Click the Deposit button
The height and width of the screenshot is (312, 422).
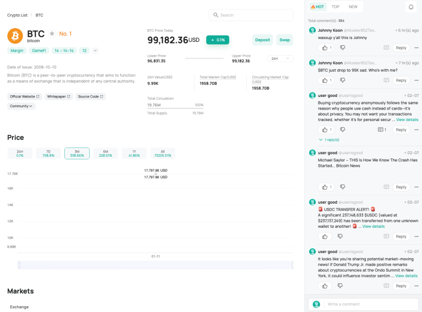click(x=263, y=40)
